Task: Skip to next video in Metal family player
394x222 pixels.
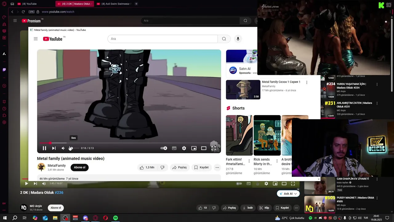Action: 54,148
